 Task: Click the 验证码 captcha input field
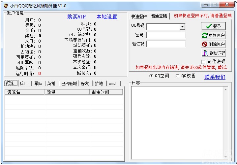[x=166, y=44]
